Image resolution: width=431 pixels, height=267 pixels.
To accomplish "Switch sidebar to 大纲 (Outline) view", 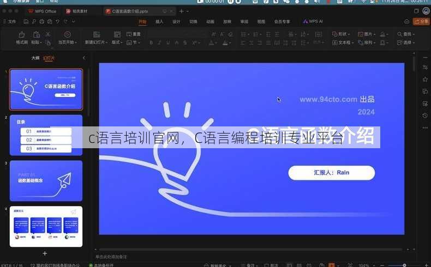I will click(x=35, y=58).
